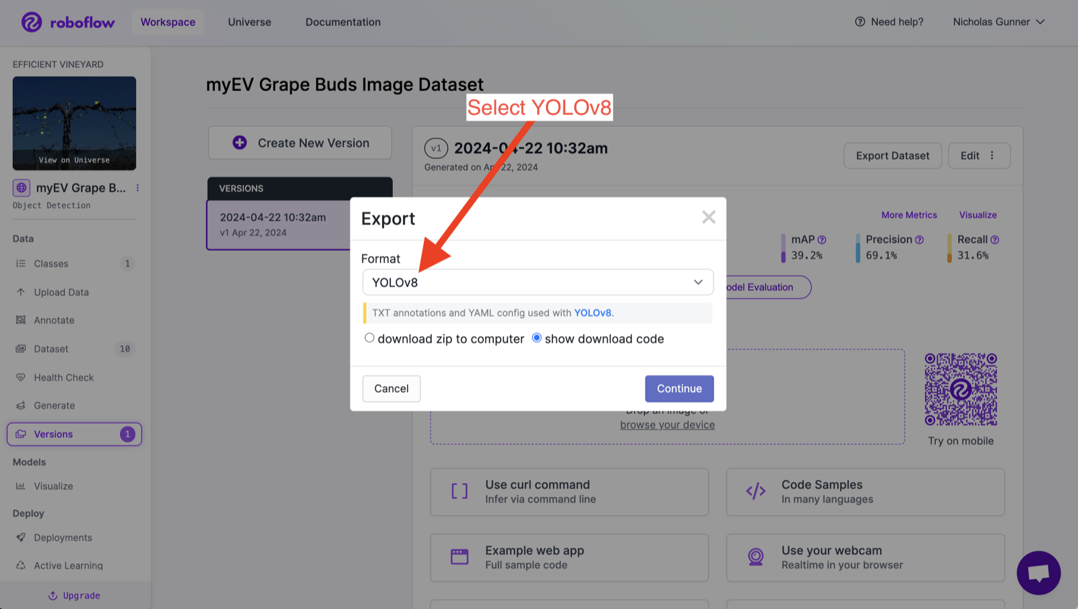The height and width of the screenshot is (609, 1078).
Task: Click the globe icon beside myEV Grape B...
Action: tap(22, 187)
